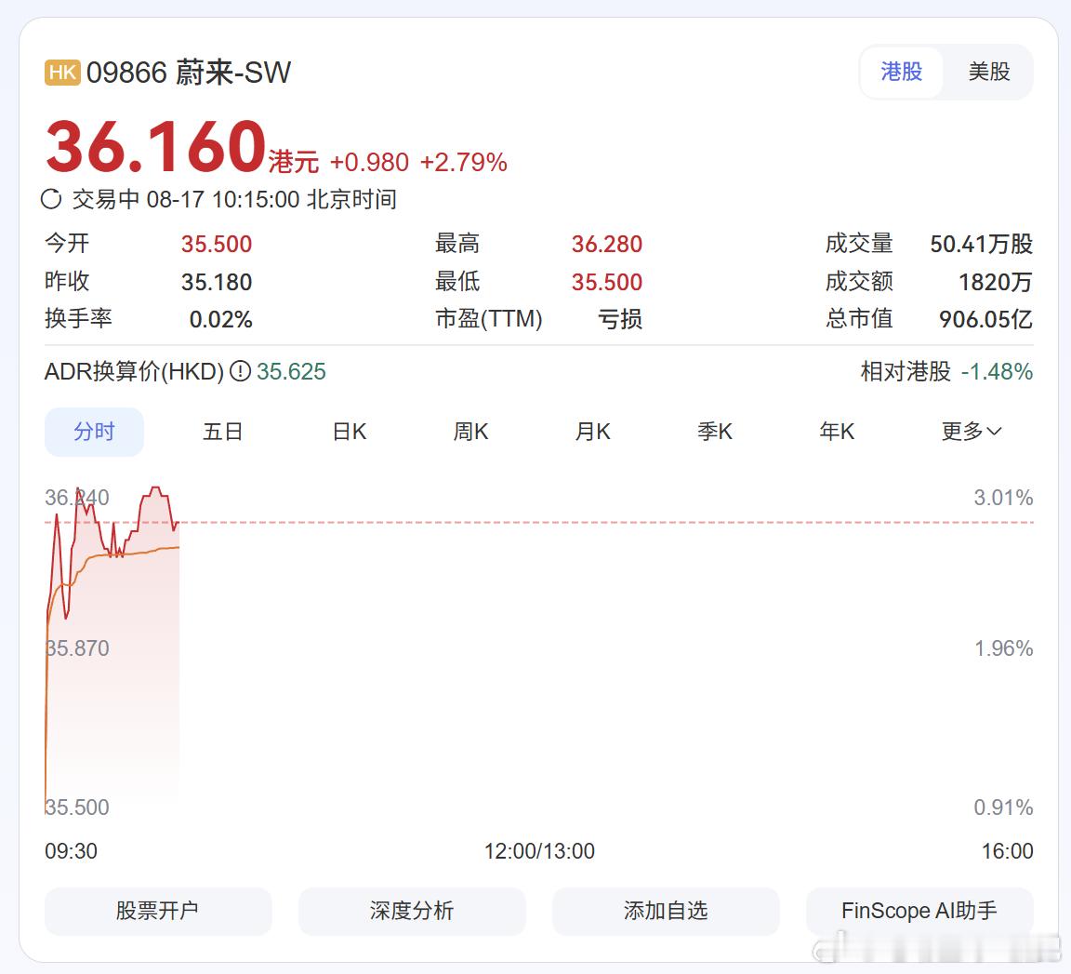Click the info icon next to ADR换算价(HKD)
The width and height of the screenshot is (1071, 974).
[x=240, y=371]
